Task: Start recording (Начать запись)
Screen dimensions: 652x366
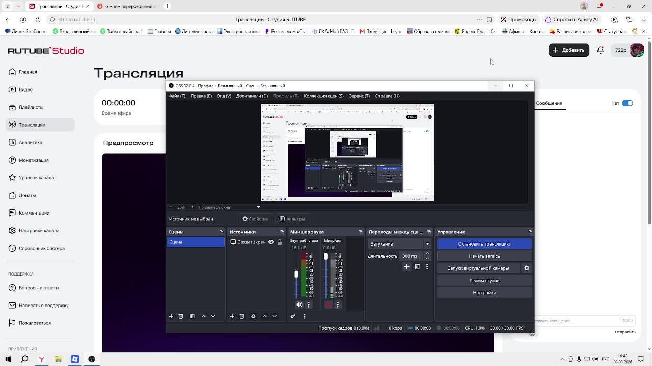Action: tap(484, 256)
